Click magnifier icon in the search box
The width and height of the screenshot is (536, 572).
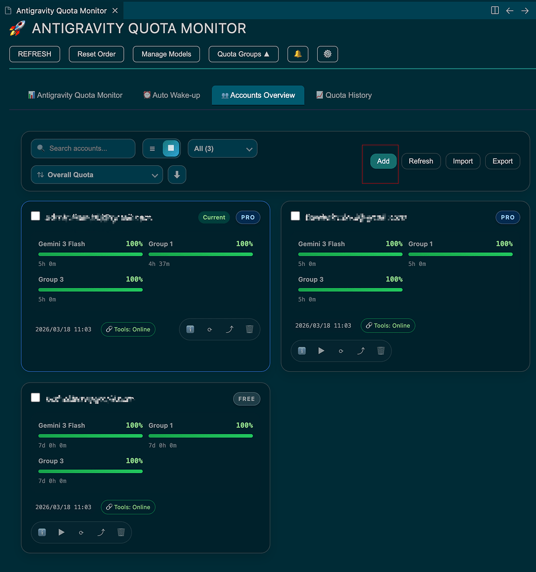[x=41, y=148]
